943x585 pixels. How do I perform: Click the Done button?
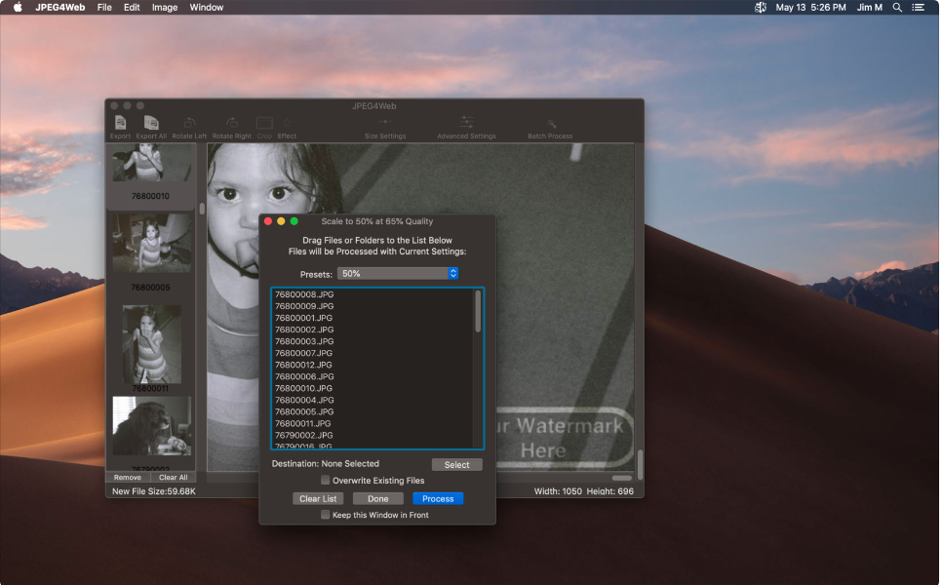click(x=377, y=498)
